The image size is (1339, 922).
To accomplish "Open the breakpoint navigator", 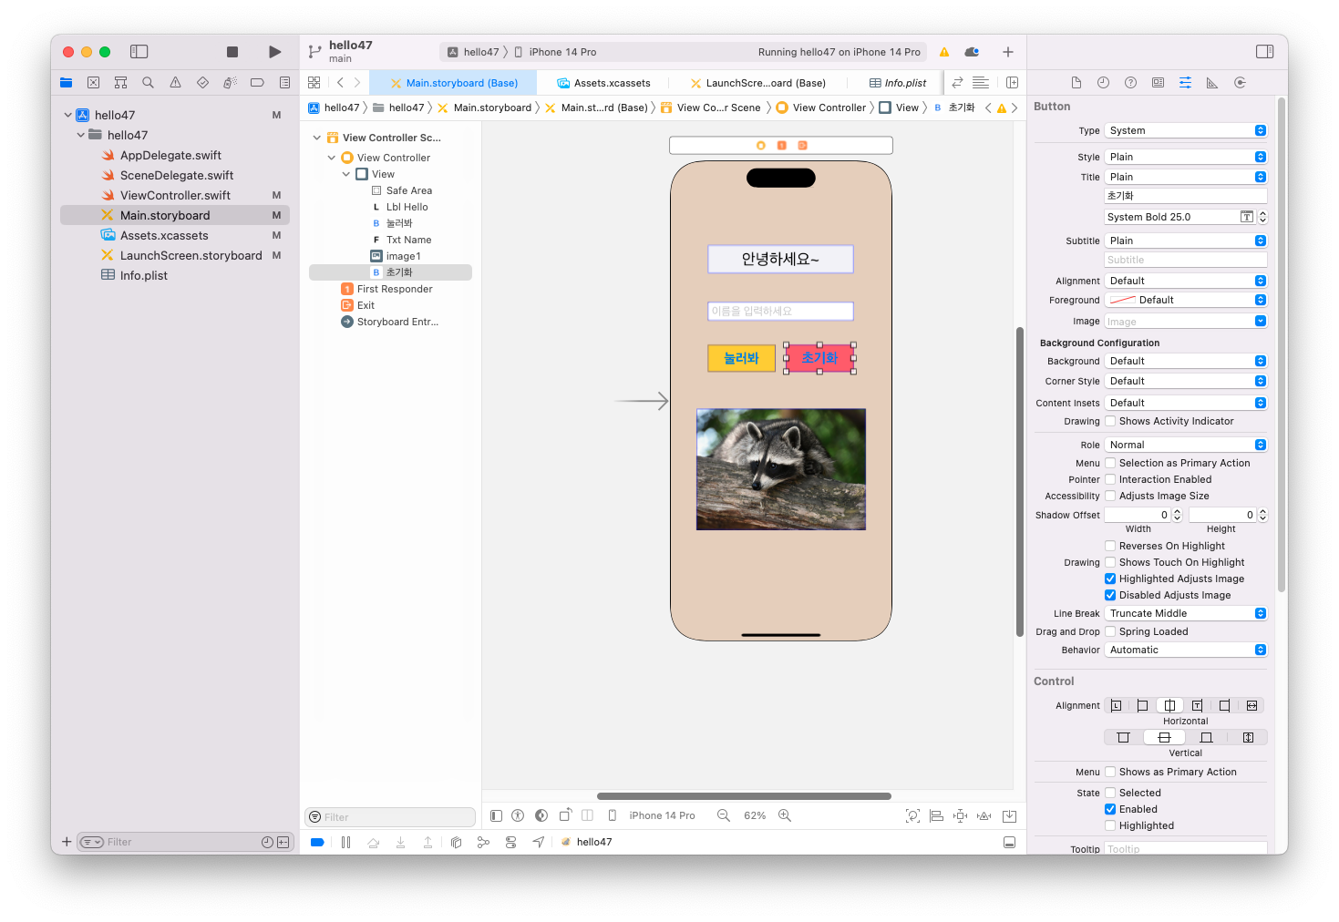I will [257, 82].
